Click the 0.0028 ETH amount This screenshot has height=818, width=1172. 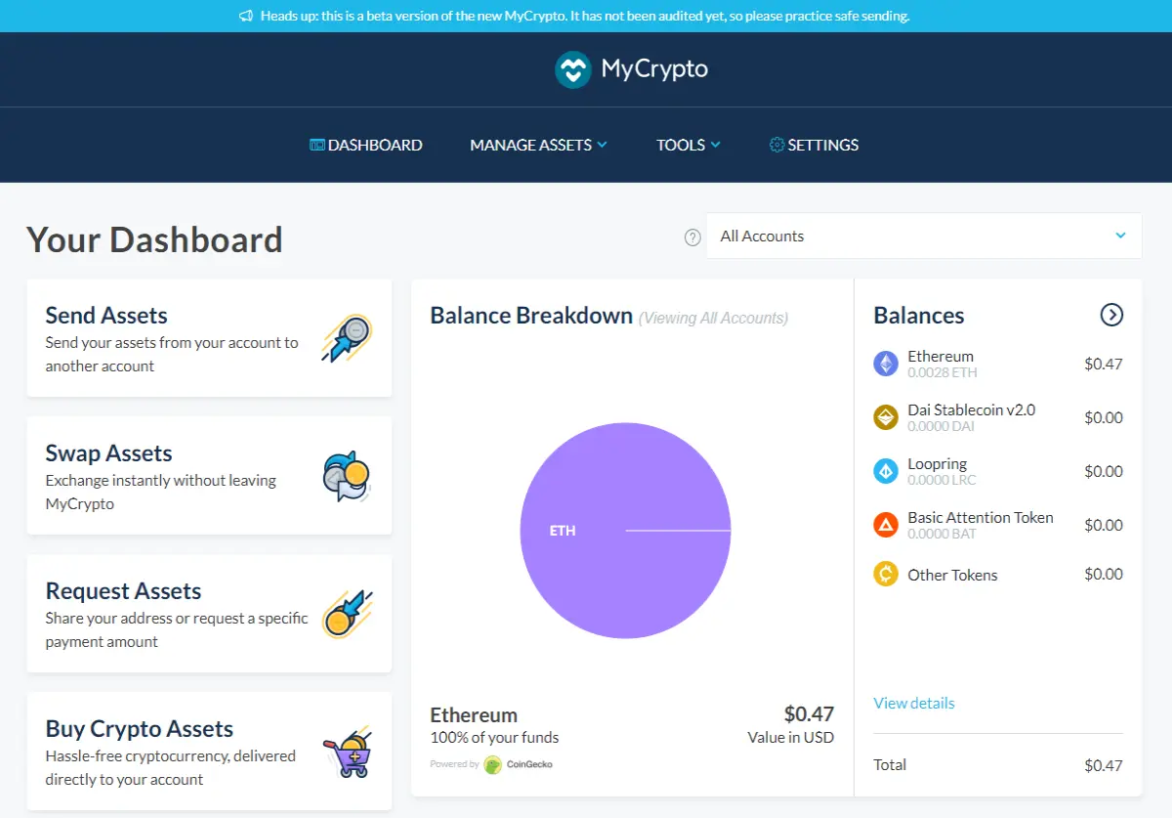coord(942,373)
